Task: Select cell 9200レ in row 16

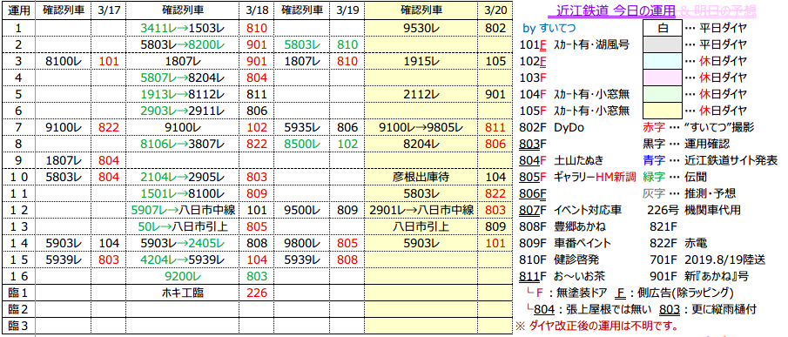Action: (x=183, y=276)
